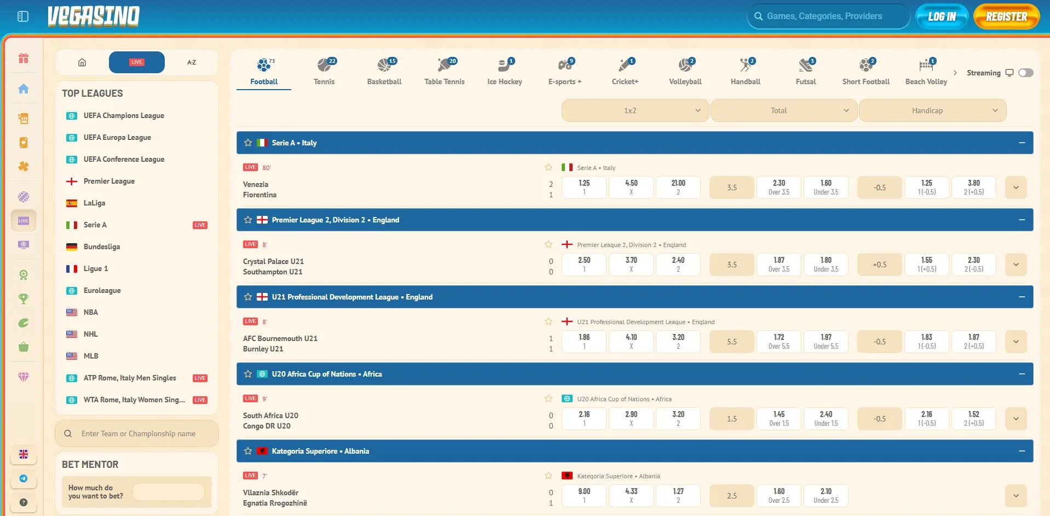This screenshot has height=516, width=1050.
Task: Open the Telegram channel icon
Action: tap(24, 478)
